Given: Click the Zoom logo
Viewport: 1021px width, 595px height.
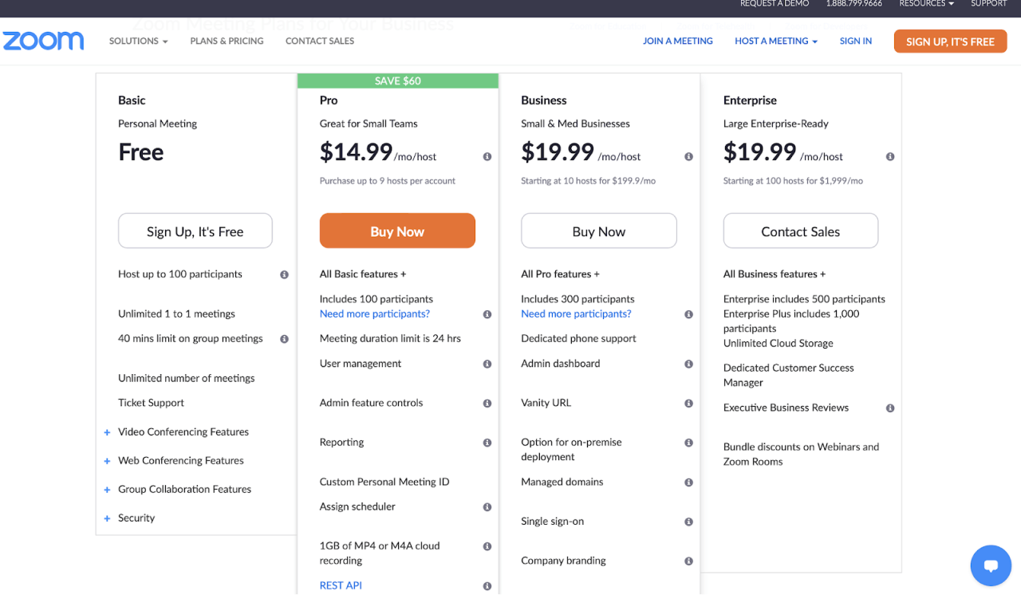Looking at the screenshot, I should click(44, 41).
